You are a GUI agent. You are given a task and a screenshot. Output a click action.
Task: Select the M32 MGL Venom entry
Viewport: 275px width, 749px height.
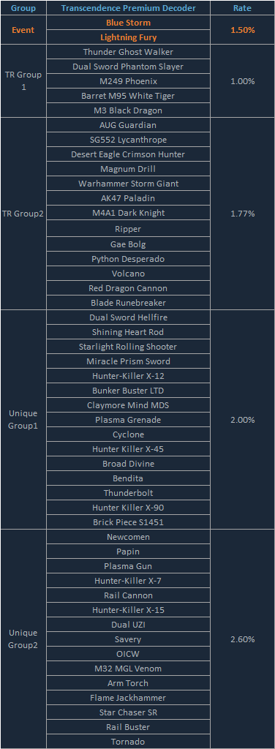click(129, 669)
